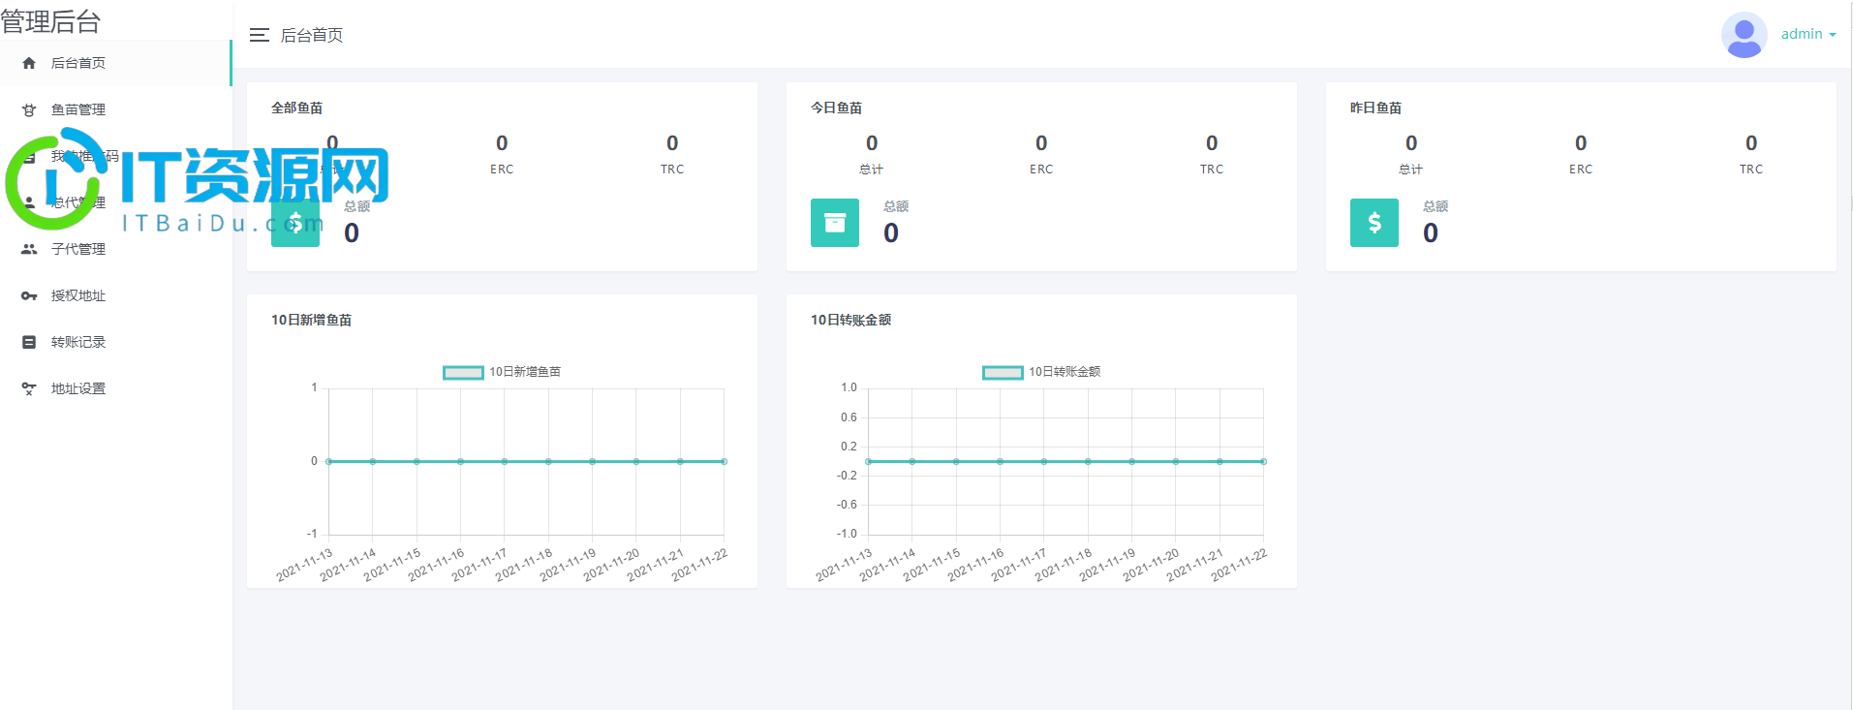Screen dimensions: 1853x710
Task: Click the 昨日鱼苗 card title
Action: pos(1376,108)
